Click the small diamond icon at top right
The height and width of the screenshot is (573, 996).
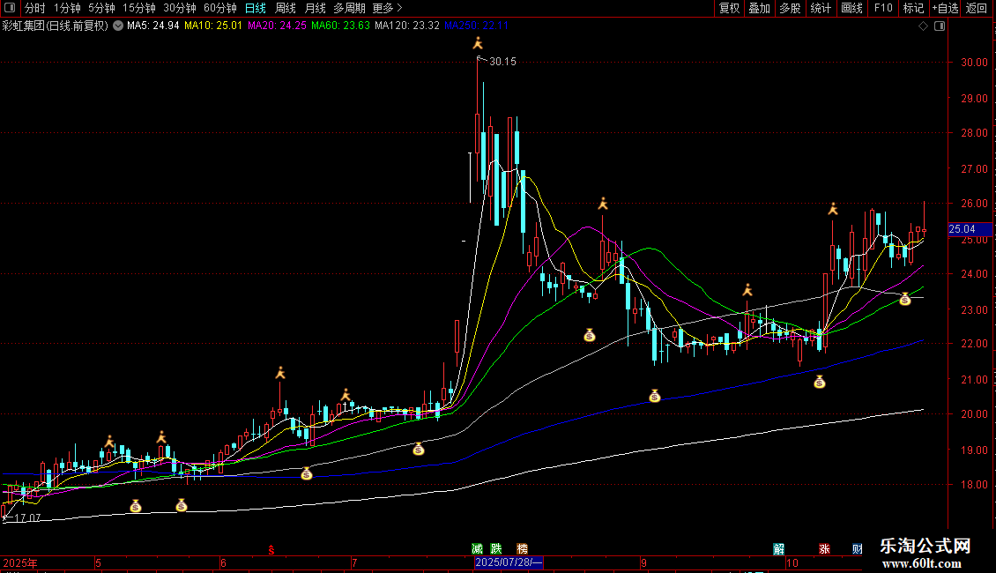(x=923, y=26)
